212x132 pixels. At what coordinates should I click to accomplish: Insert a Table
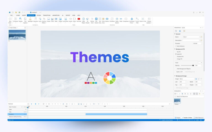point(56,20)
